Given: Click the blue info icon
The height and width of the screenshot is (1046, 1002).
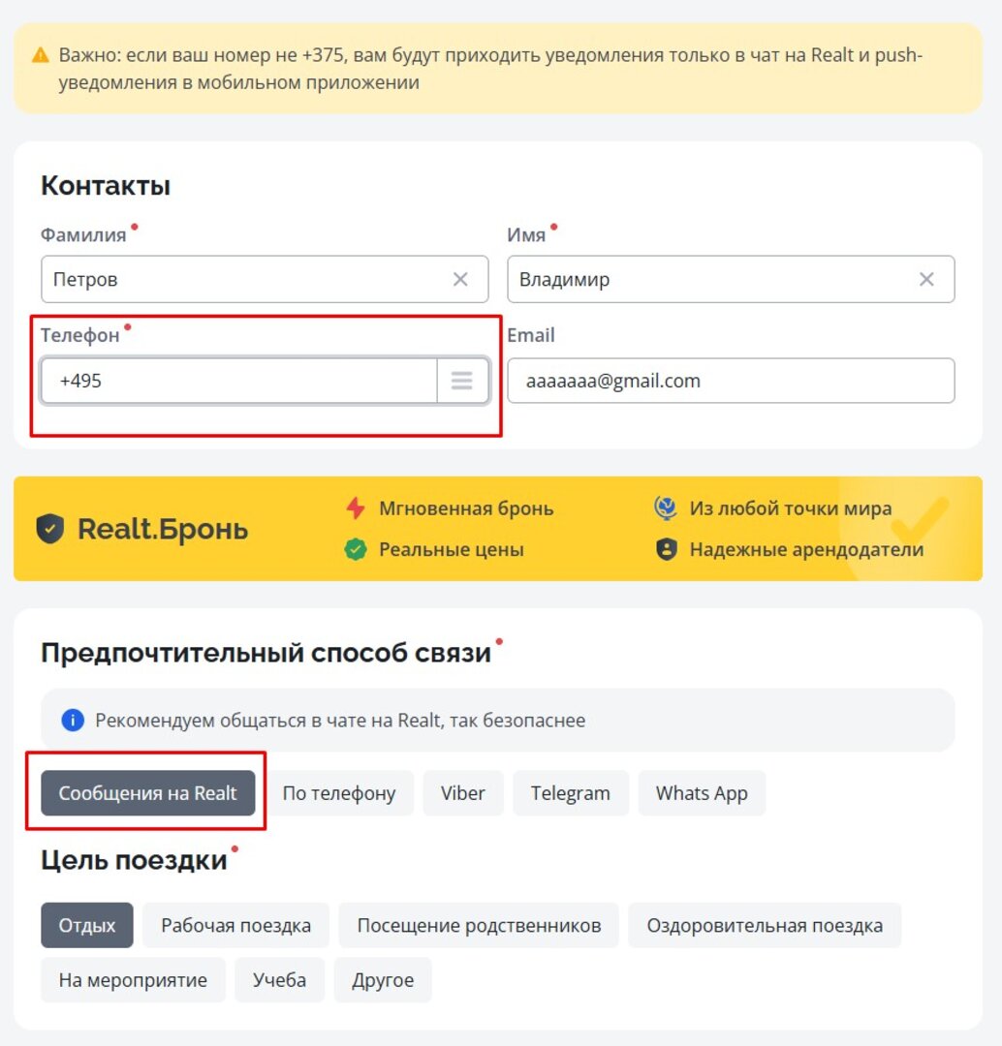Looking at the screenshot, I should pos(72,721).
